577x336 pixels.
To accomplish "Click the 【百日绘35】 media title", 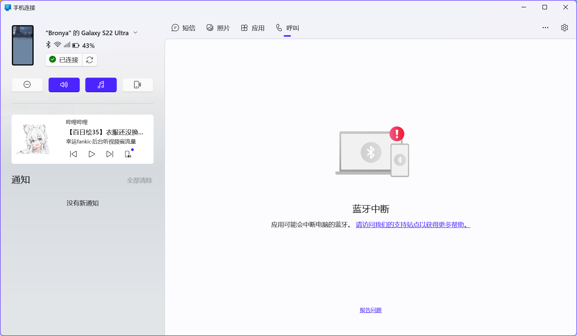I will coord(105,132).
